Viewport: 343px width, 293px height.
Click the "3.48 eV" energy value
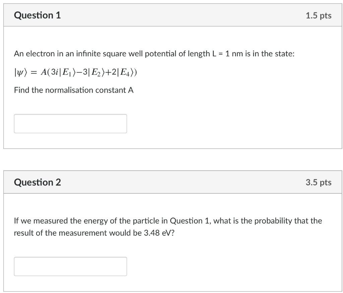[157, 233]
